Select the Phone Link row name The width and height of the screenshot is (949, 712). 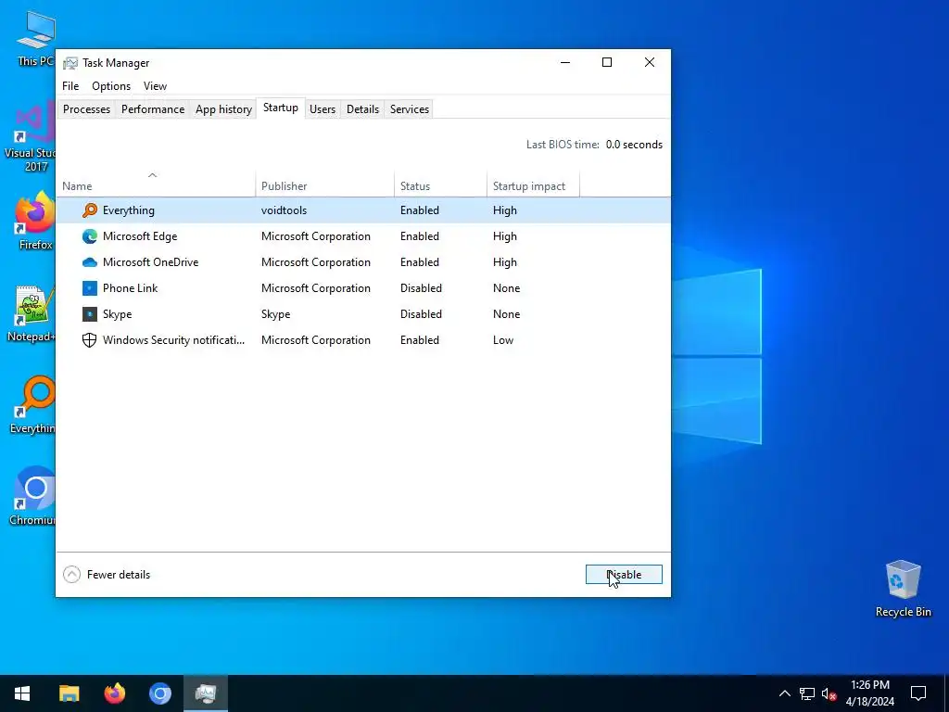[x=130, y=288]
